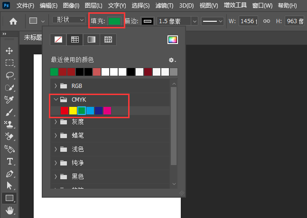Open the 选择(S) menu
This screenshot has width=307, height=218.
coord(140,6)
